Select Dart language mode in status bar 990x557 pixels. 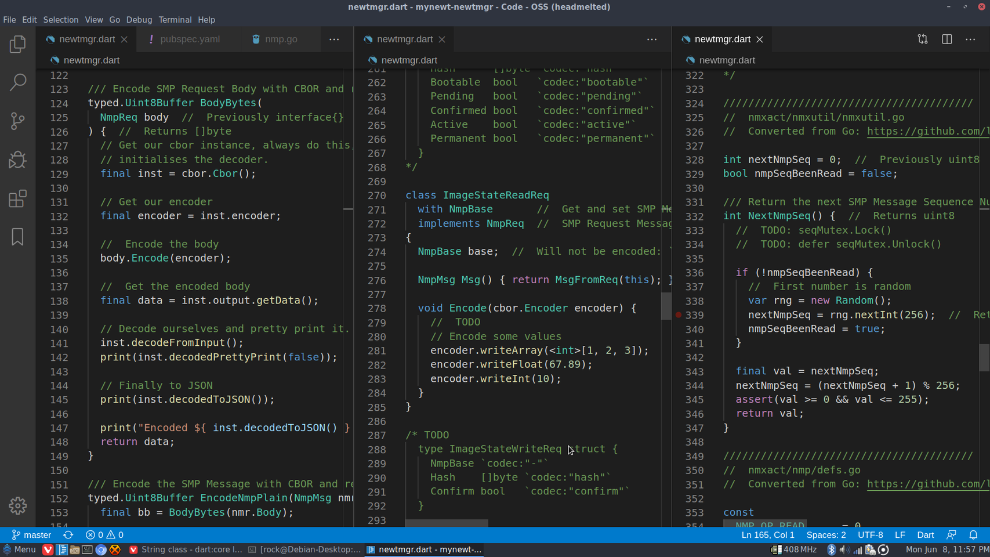tap(925, 535)
